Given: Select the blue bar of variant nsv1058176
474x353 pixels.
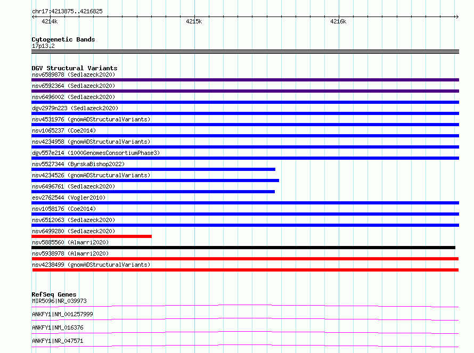Looking at the screenshot, I should pos(245,214).
